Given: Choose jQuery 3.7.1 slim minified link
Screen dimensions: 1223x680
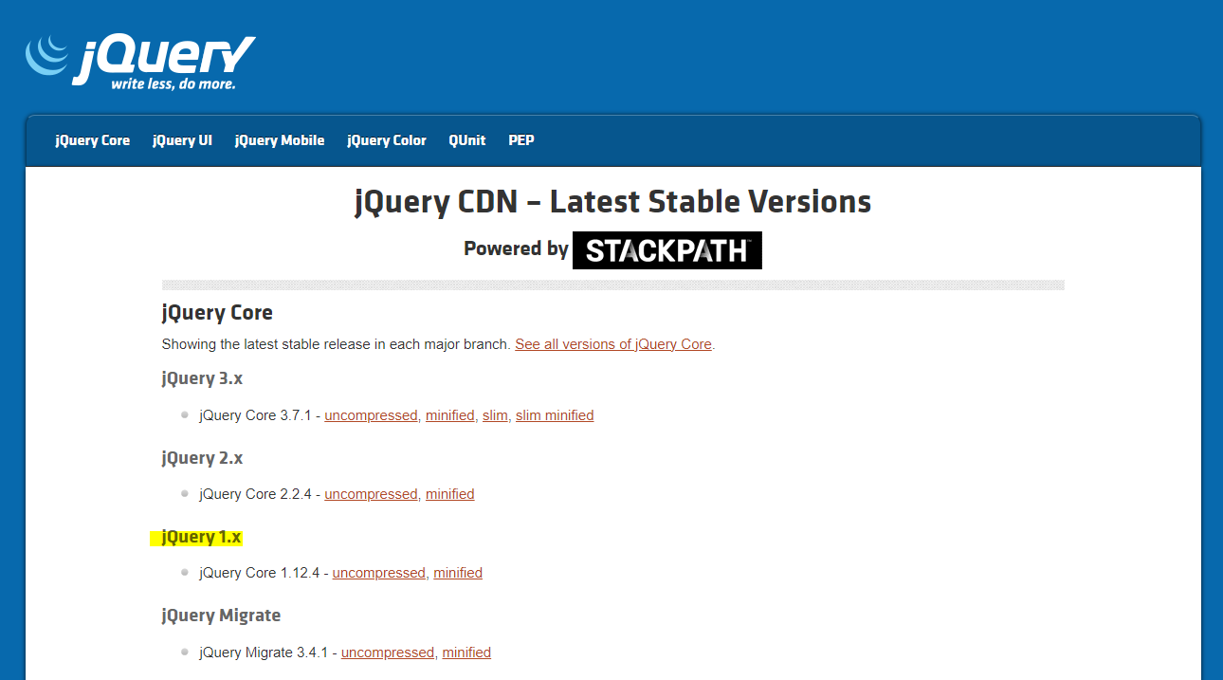Looking at the screenshot, I should tap(555, 415).
